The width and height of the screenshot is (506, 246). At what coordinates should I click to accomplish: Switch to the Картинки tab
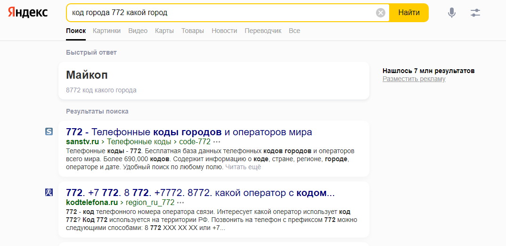(107, 31)
